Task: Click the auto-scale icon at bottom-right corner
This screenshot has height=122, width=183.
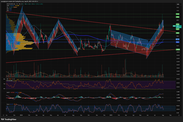Action: (x=179, y=115)
